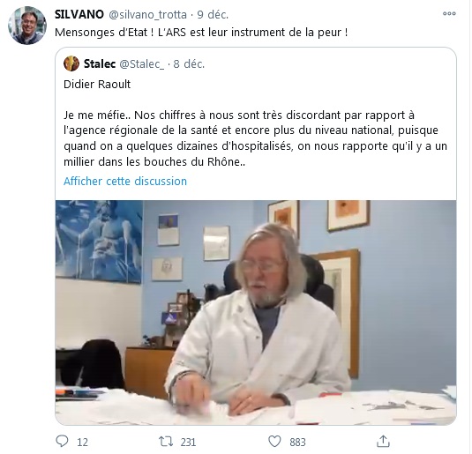Click the reply count 12
This screenshot has width=472, height=454.
(x=82, y=442)
